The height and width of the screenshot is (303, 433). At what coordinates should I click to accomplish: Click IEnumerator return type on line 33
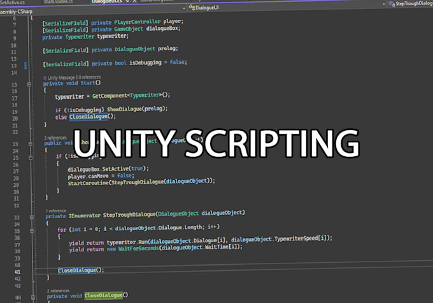85,215
